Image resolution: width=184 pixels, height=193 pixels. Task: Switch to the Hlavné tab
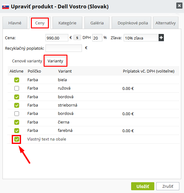point(15,23)
